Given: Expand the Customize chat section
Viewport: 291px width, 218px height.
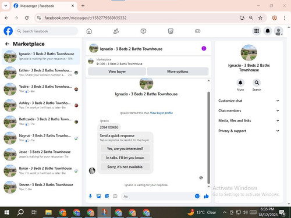Looking at the screenshot, I should pyautogui.click(x=249, y=101).
